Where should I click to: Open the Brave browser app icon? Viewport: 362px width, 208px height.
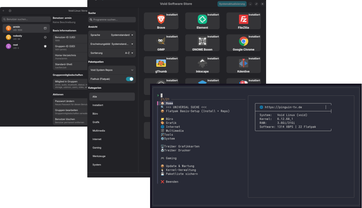[161, 20]
